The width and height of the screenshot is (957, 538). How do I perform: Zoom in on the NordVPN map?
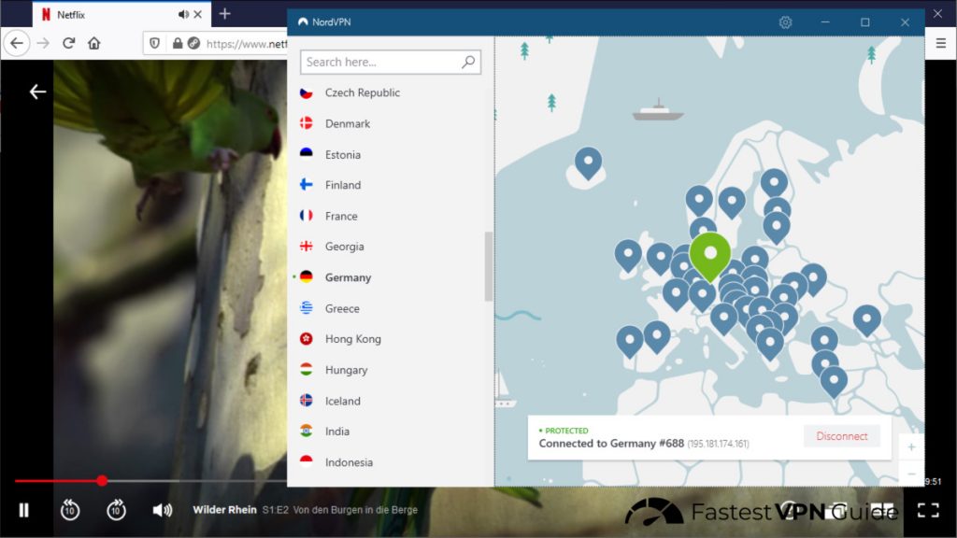[x=911, y=447]
